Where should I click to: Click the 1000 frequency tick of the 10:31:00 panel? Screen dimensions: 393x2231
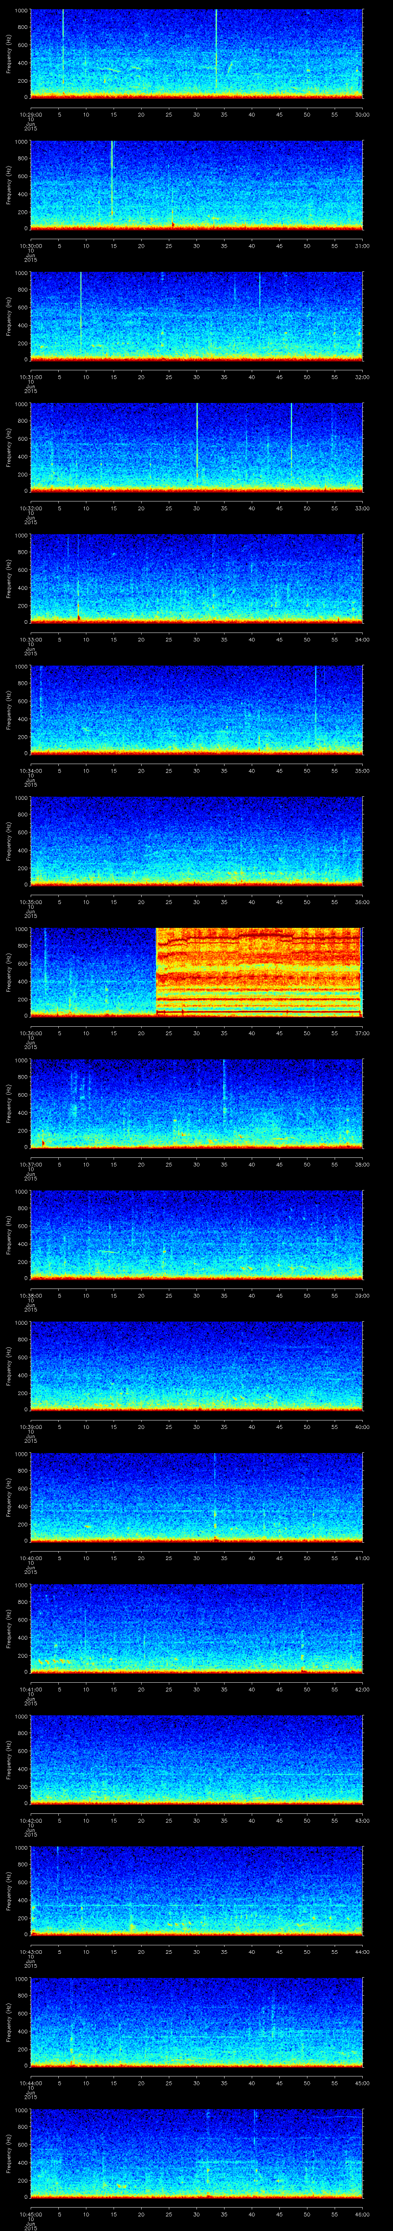tap(21, 274)
